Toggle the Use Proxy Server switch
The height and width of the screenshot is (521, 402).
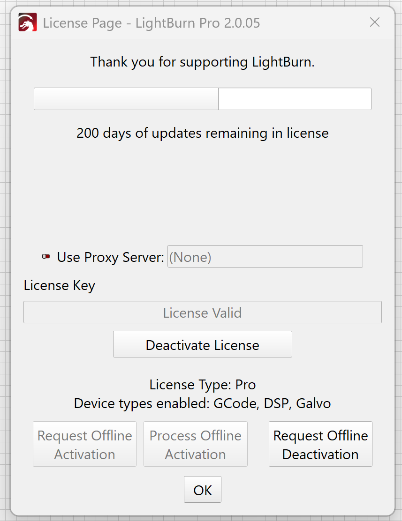pyautogui.click(x=46, y=257)
